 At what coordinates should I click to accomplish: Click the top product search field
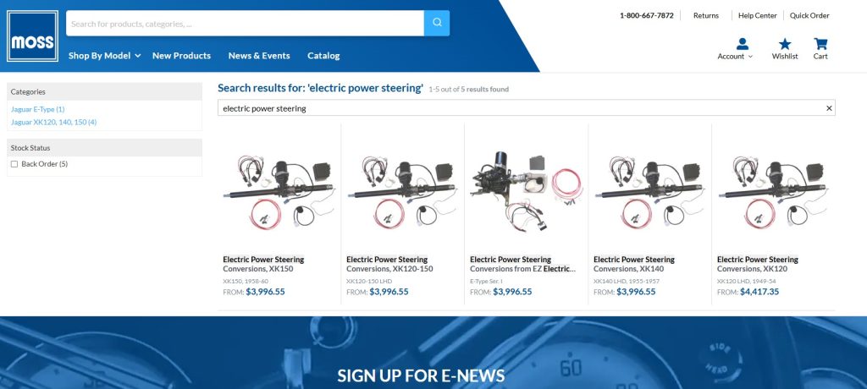(245, 23)
